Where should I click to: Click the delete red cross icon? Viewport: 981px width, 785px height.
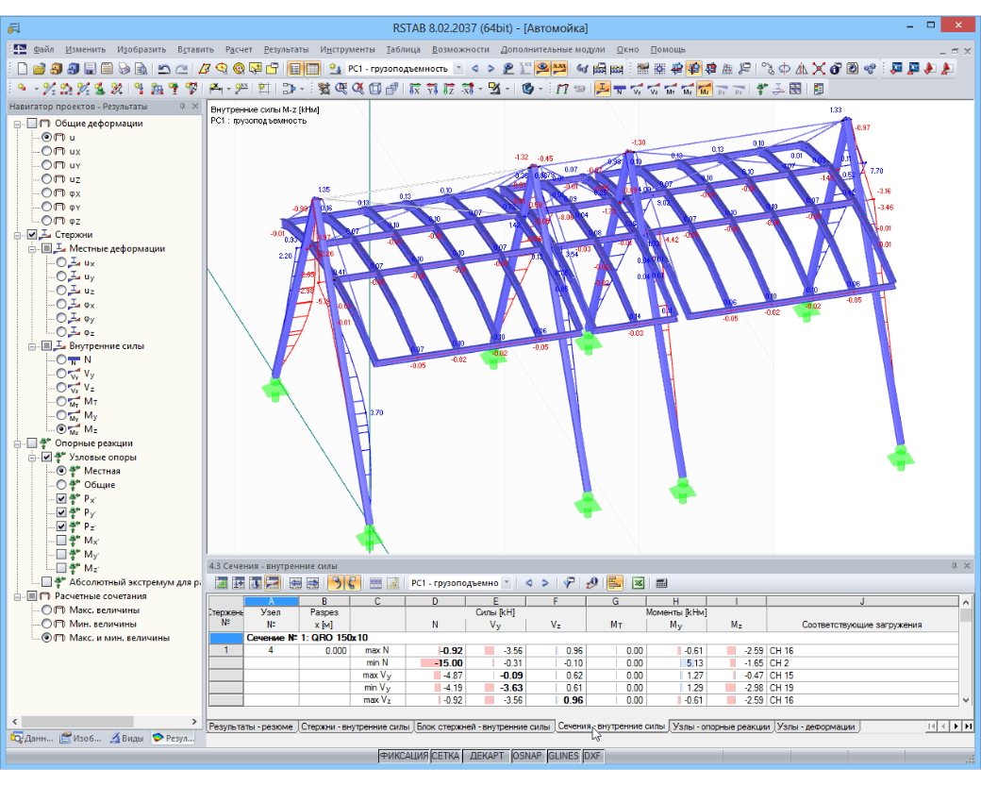(x=819, y=68)
